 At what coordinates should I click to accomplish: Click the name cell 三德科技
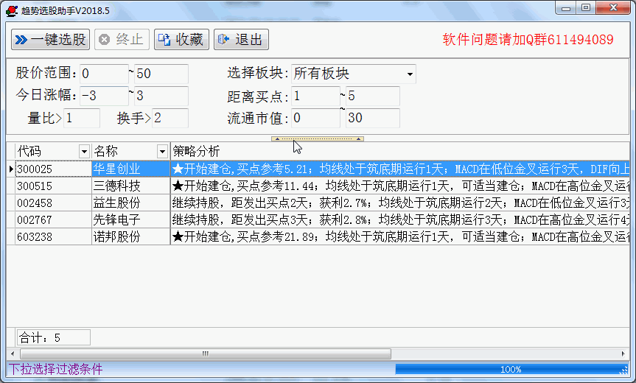(131, 186)
